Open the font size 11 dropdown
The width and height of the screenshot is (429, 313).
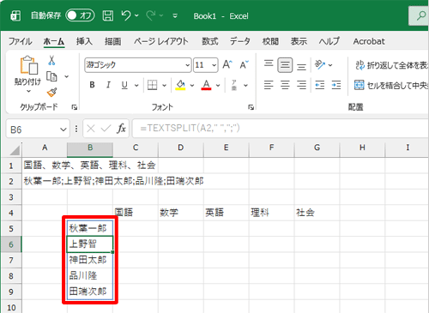click(214, 65)
